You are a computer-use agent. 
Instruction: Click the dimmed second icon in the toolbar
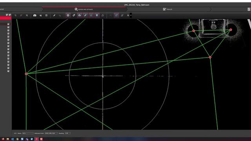pos(21,15)
